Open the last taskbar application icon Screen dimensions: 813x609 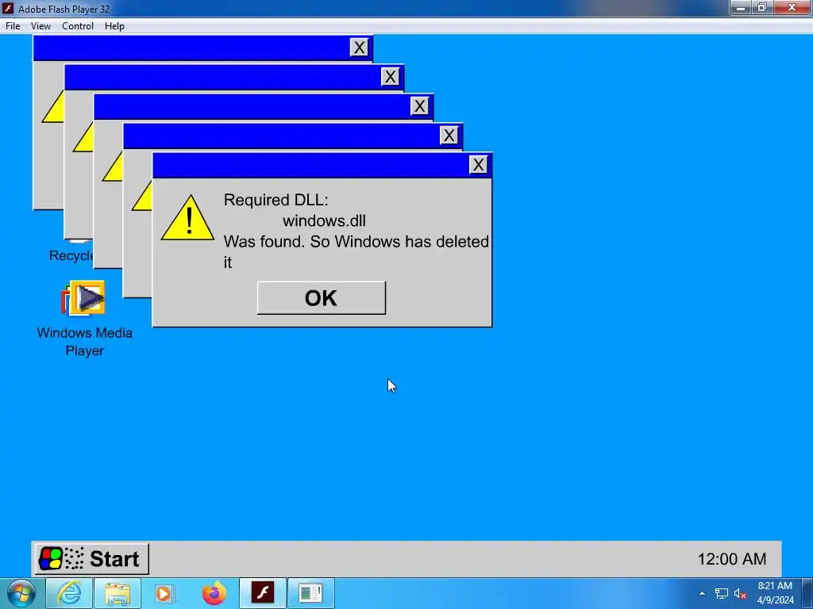point(310,593)
